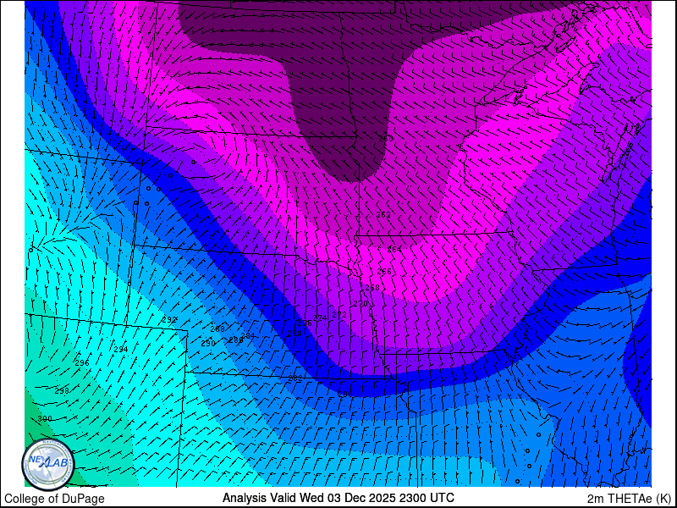Viewport: 677px width, 508px height.
Task: Click the 300 contour label
Action: [x=45, y=418]
